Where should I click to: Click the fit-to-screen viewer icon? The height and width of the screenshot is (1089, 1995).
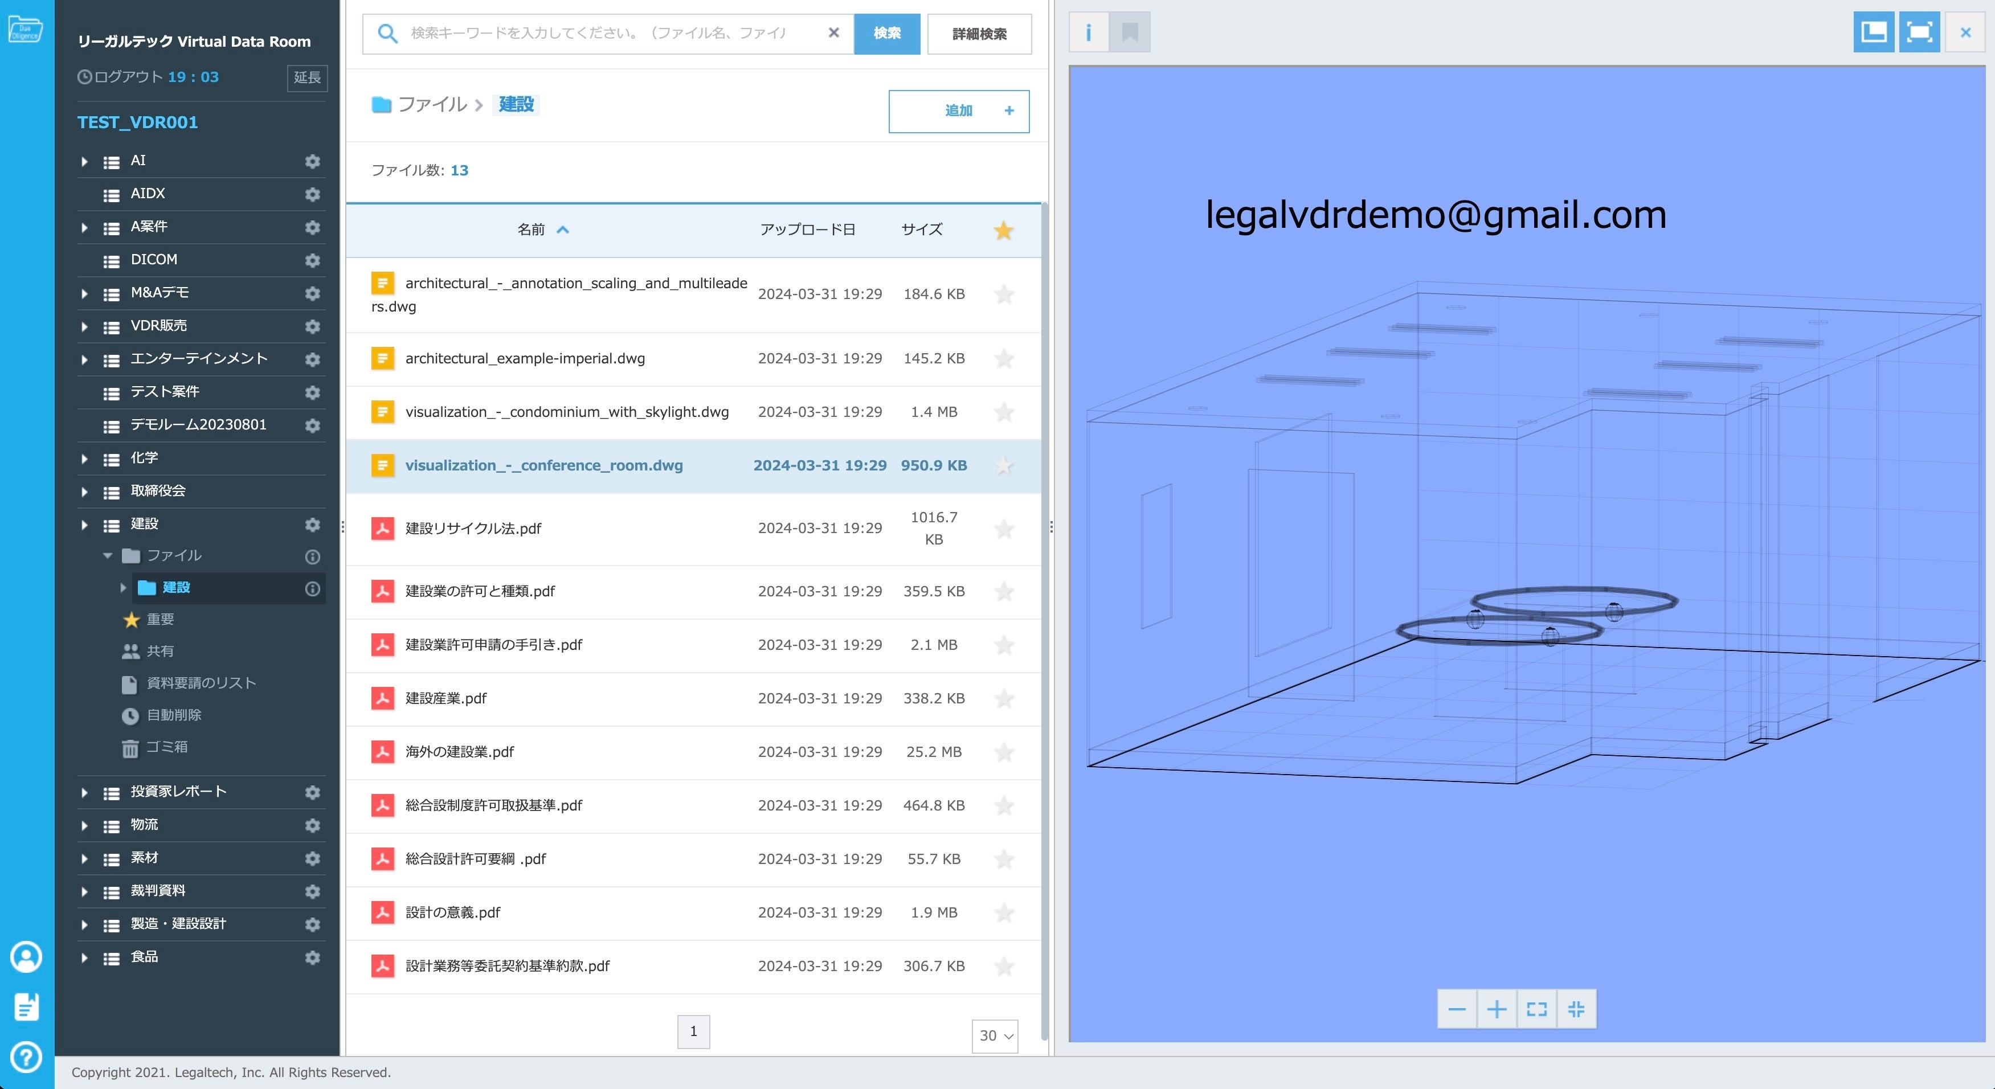click(x=1536, y=1009)
